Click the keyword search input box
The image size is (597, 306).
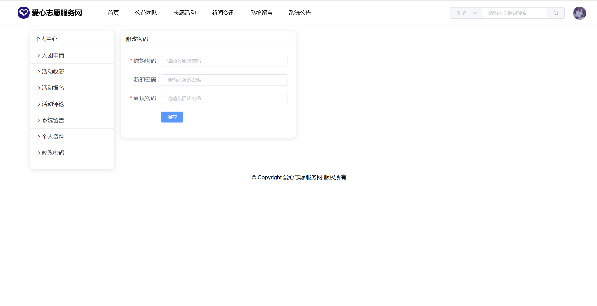(514, 13)
